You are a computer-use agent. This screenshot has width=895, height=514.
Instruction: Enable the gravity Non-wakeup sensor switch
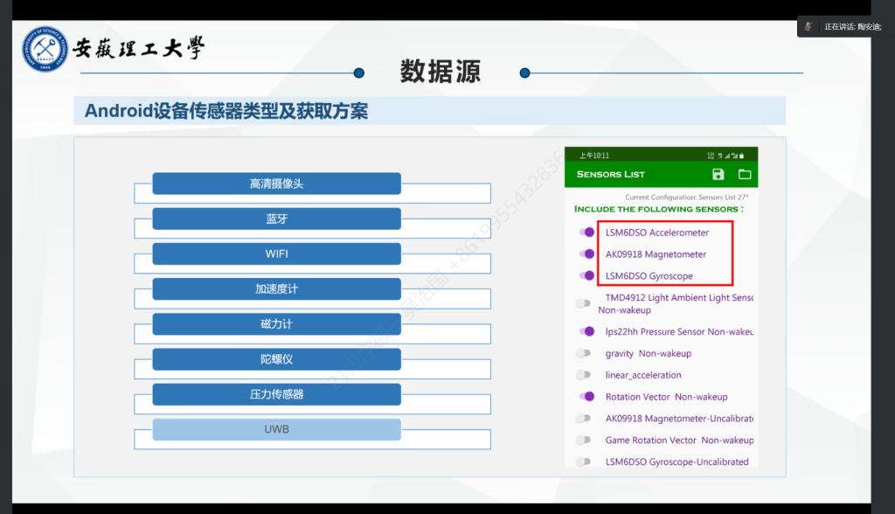[x=583, y=353]
